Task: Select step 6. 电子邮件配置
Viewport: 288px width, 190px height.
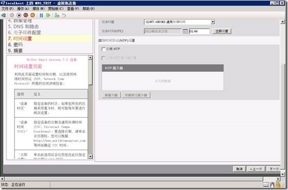Action: 24,33
